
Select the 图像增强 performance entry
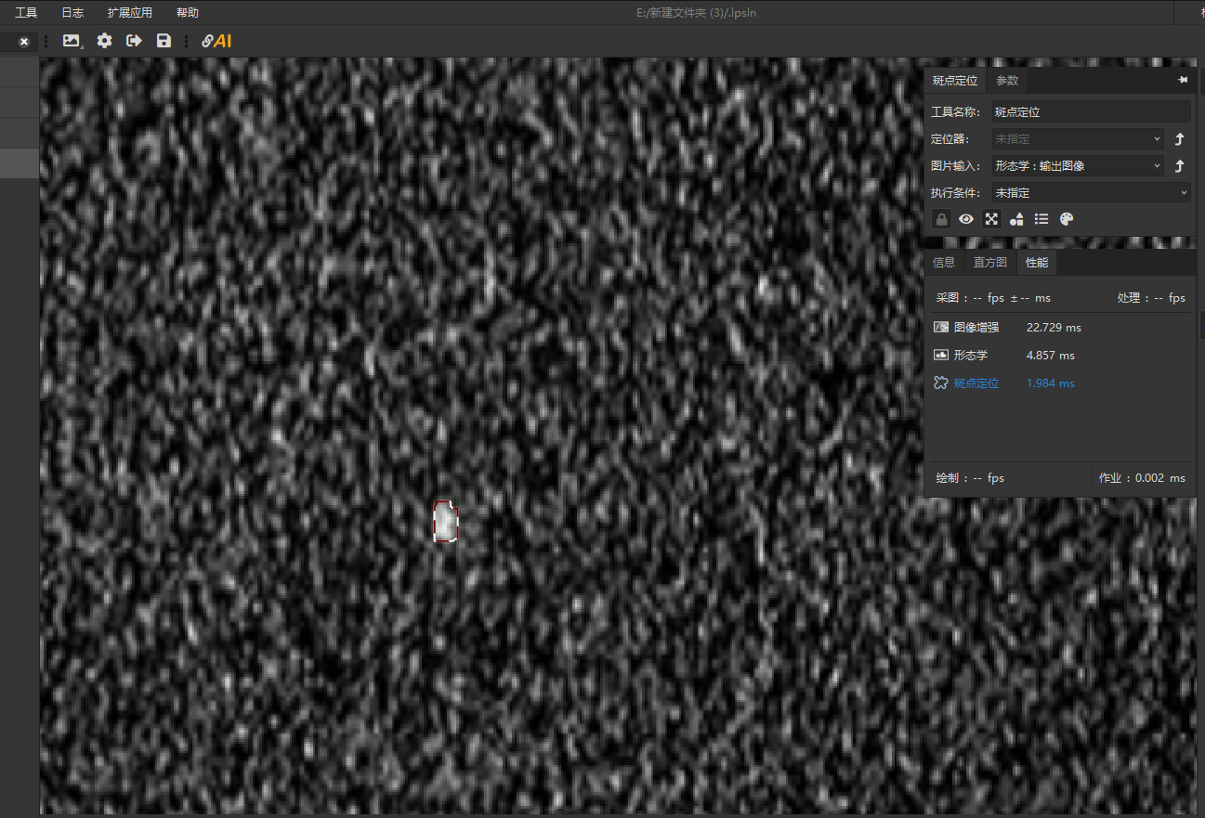pyautogui.click(x=976, y=328)
